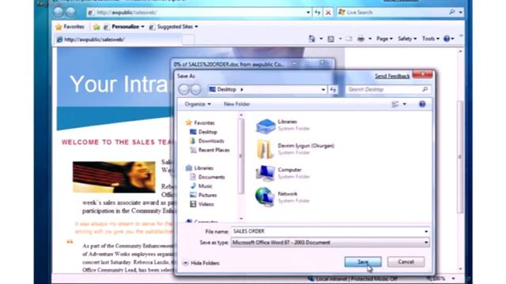Select Documents in the navigation pane

(x=207, y=177)
